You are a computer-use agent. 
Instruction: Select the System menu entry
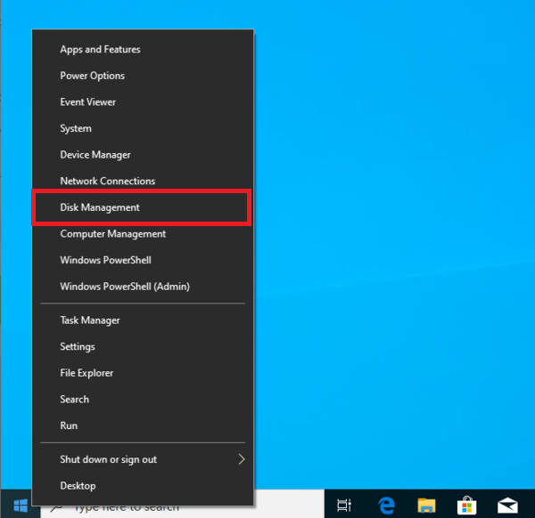[x=76, y=128]
